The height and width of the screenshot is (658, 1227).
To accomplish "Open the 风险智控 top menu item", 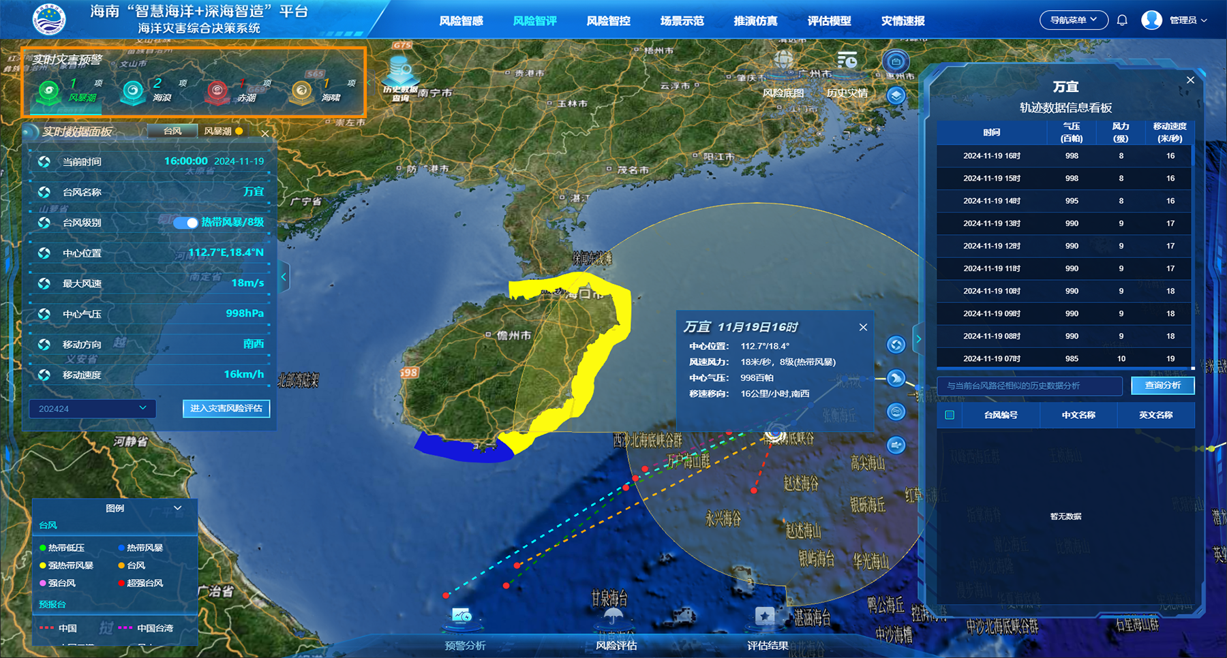I will [x=608, y=21].
